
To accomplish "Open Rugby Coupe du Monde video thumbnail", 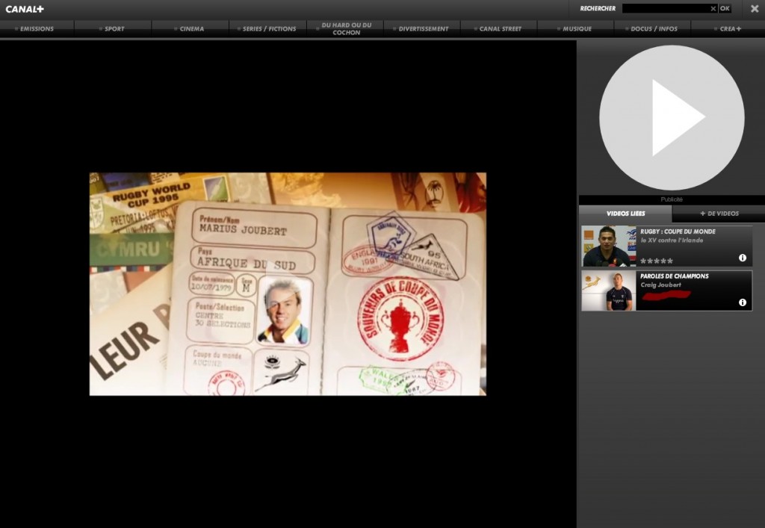I will pyautogui.click(x=608, y=246).
